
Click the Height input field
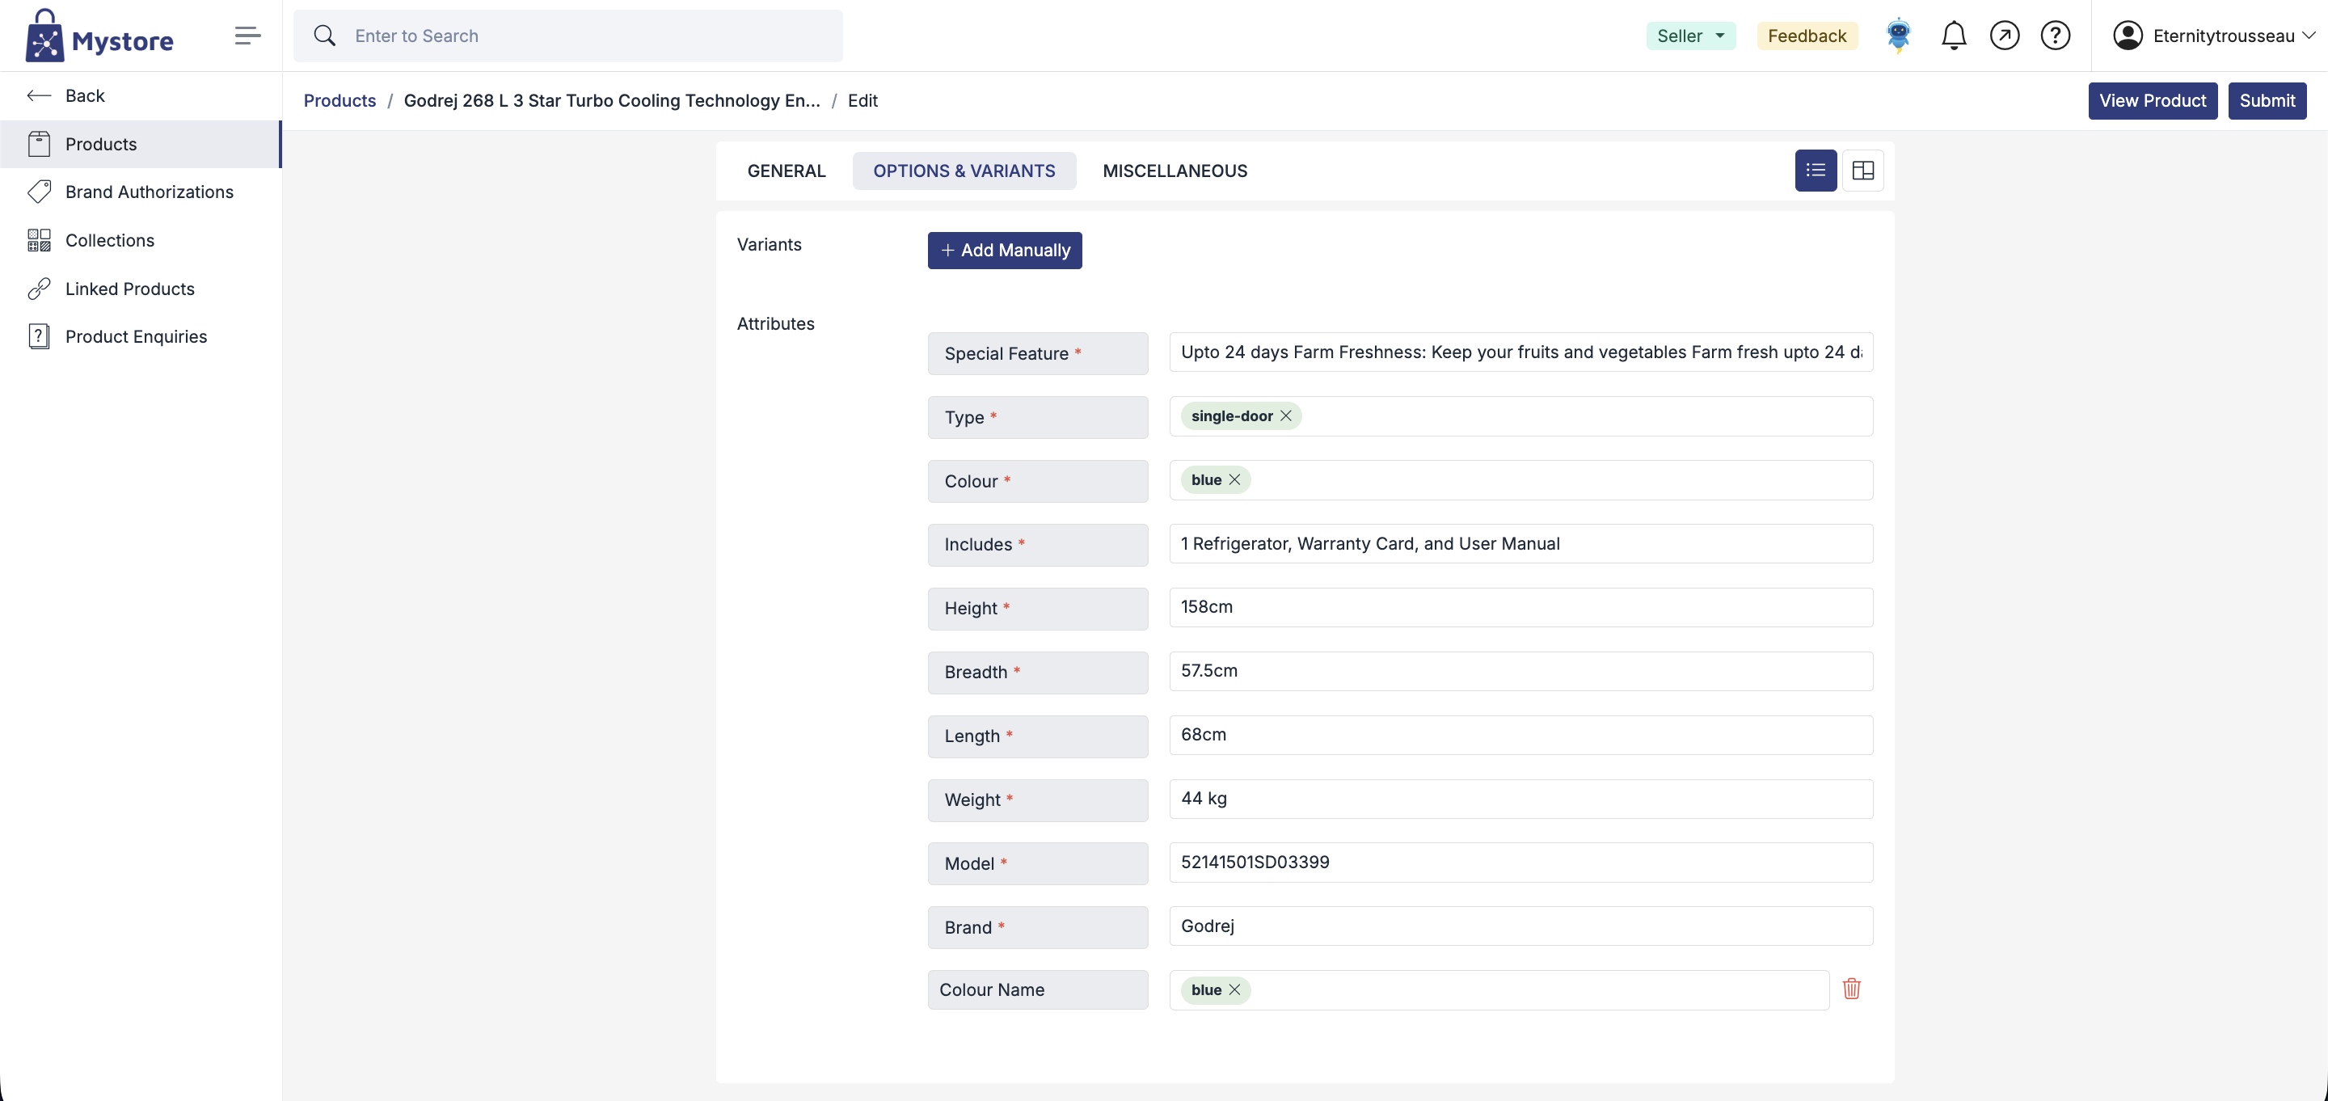click(x=1520, y=607)
